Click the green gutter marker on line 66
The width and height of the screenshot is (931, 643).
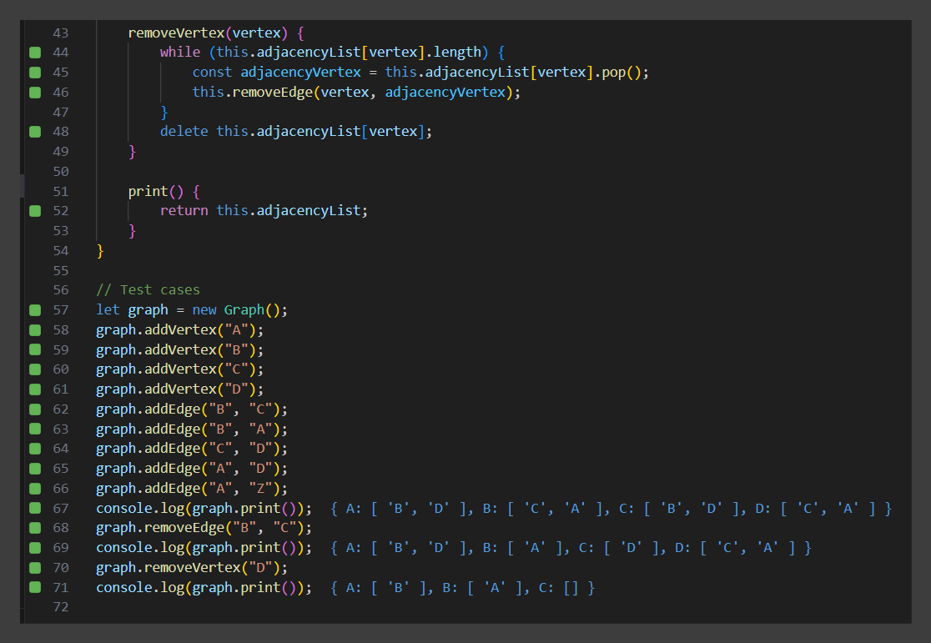(x=35, y=488)
